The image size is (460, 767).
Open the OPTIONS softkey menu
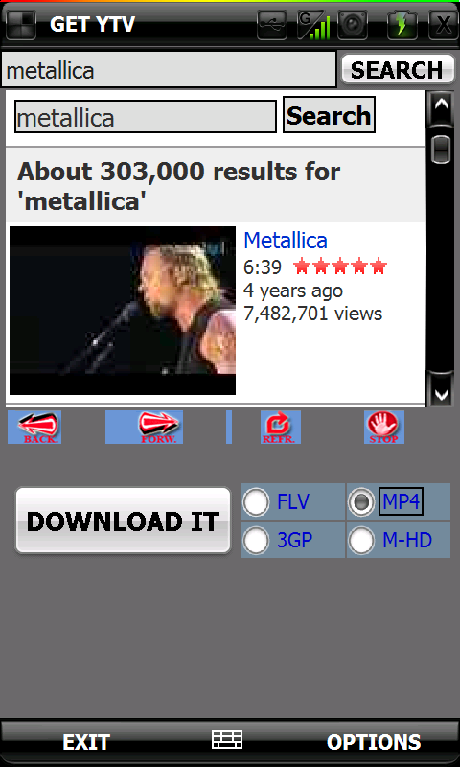click(374, 742)
